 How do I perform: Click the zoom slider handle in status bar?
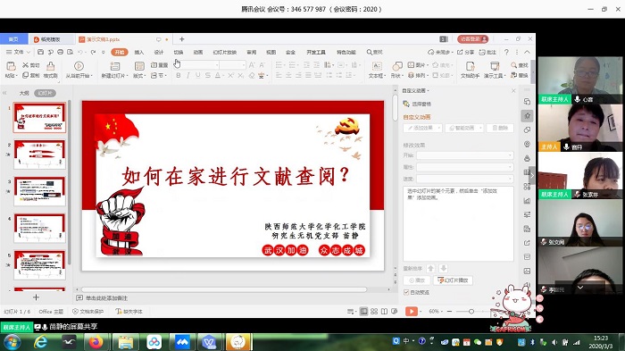[471, 312]
